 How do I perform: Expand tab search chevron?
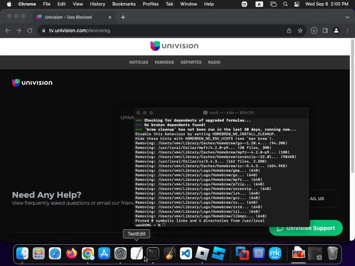(x=347, y=17)
